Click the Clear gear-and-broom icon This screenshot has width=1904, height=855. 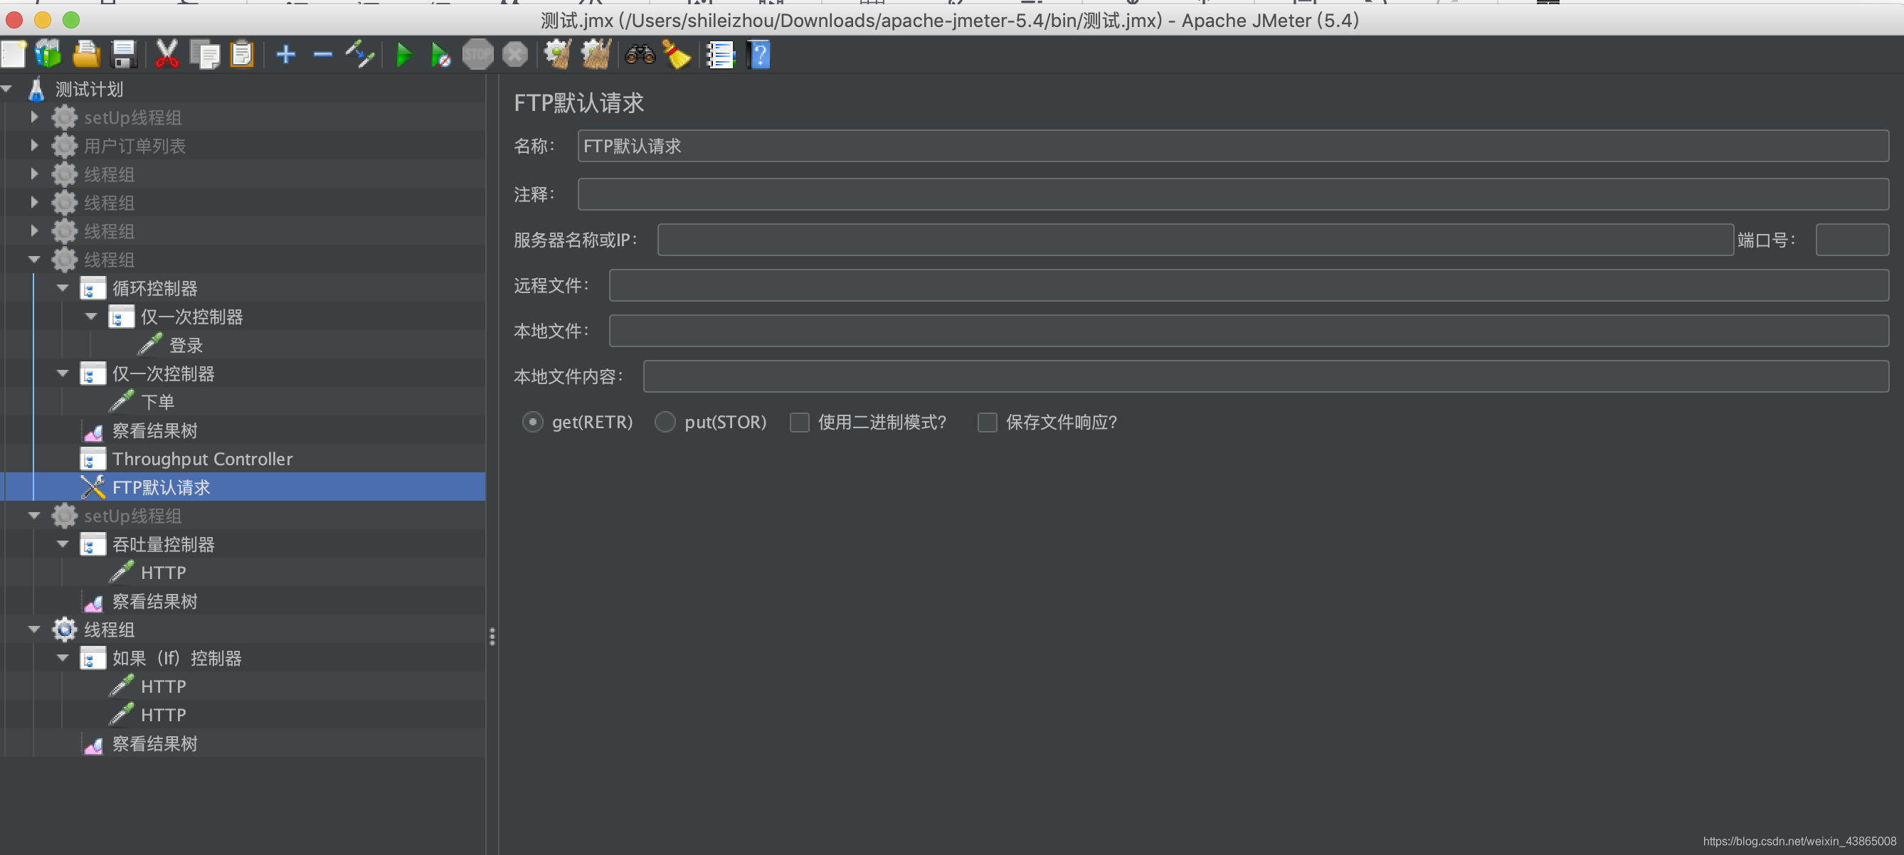[558, 55]
